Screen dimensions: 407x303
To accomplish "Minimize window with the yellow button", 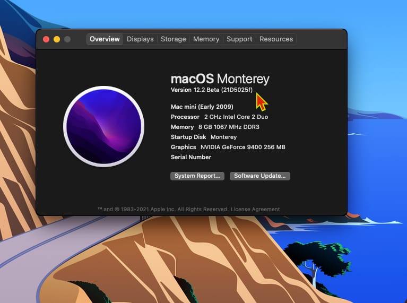I will 57,39.
